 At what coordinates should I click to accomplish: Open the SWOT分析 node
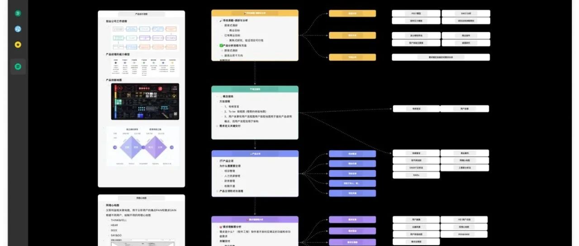(466, 14)
